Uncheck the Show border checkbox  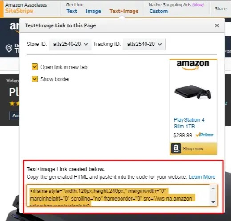pyautogui.click(x=35, y=79)
